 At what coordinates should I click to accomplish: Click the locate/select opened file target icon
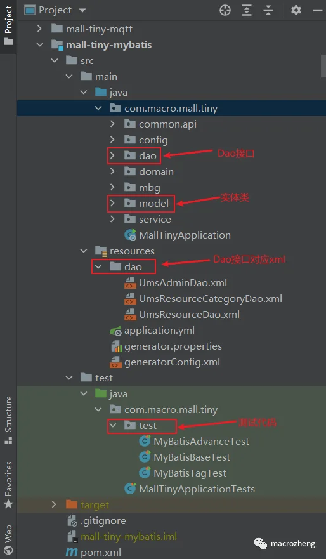[x=225, y=10]
